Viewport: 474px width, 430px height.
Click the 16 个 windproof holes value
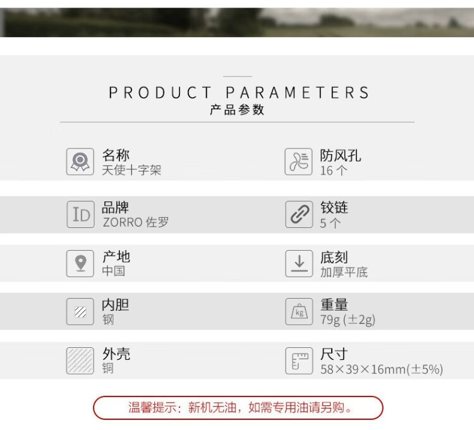(x=334, y=170)
